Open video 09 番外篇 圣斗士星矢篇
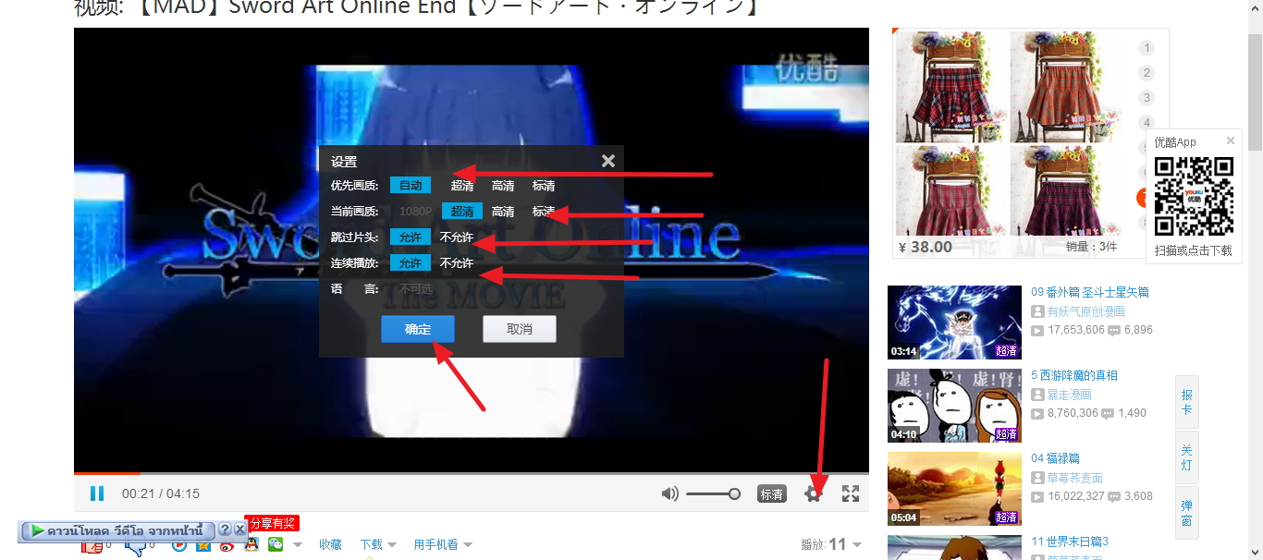 click(1090, 292)
